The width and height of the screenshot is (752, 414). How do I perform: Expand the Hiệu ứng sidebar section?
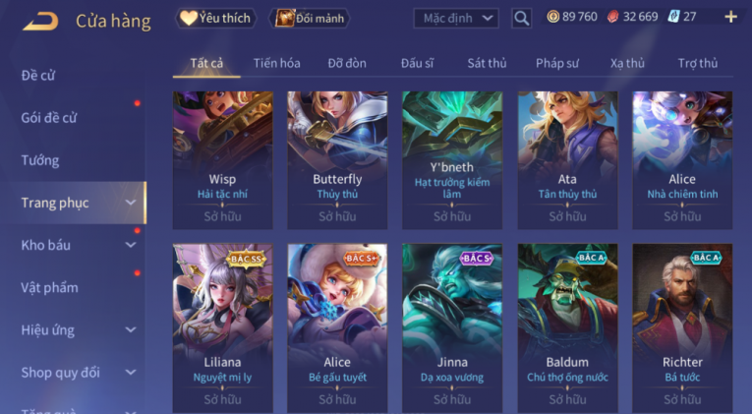pyautogui.click(x=131, y=330)
